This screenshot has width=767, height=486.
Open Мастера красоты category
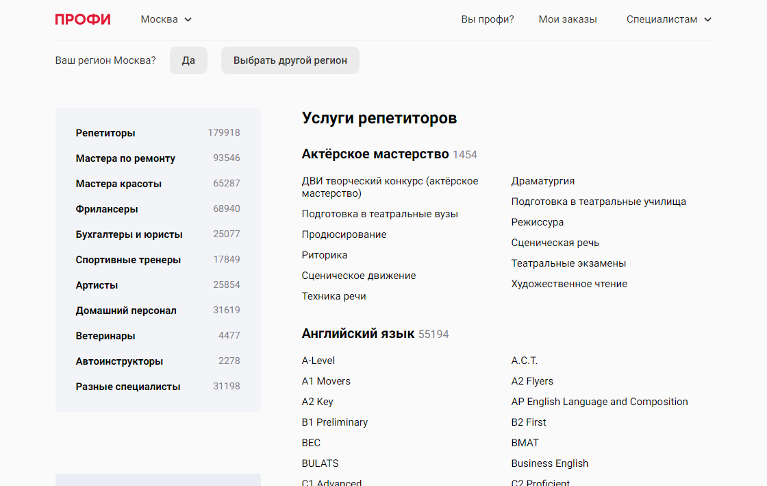click(x=118, y=184)
